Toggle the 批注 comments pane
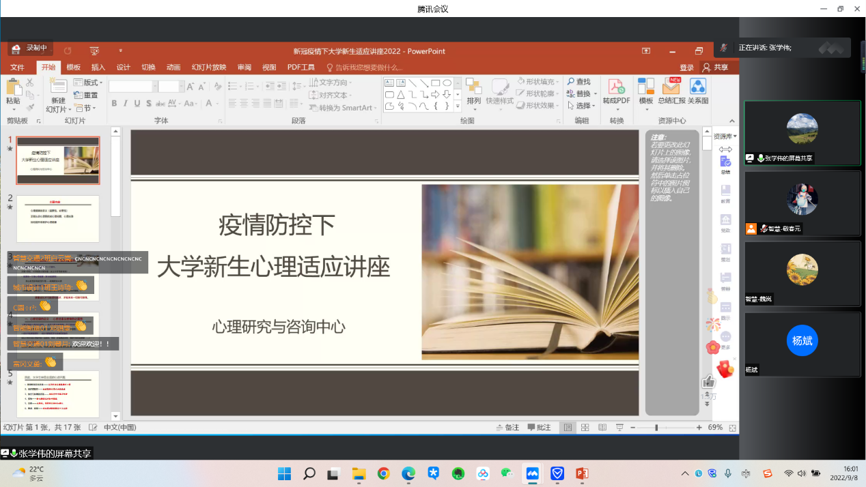 539,428
